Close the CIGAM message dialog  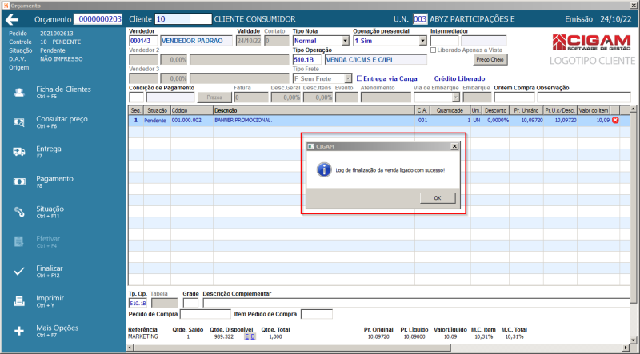point(454,146)
